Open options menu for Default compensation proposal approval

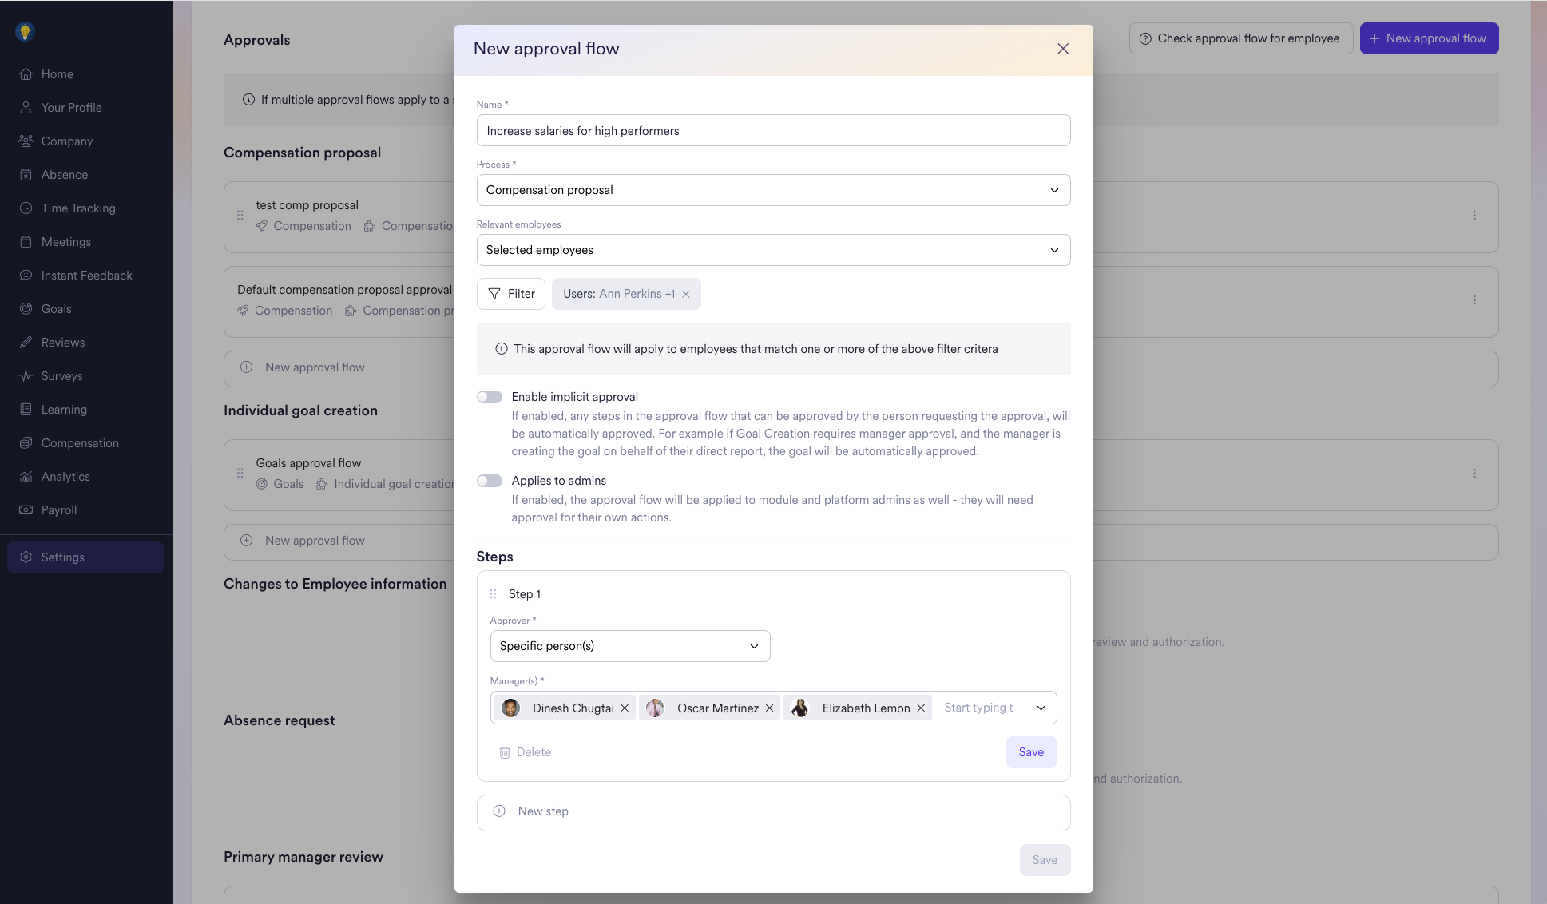coord(1474,300)
